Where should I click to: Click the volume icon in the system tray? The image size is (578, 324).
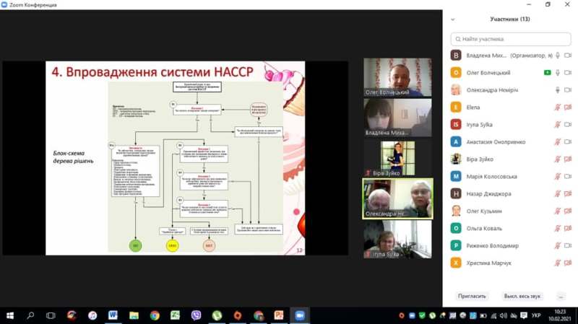[x=504, y=316]
